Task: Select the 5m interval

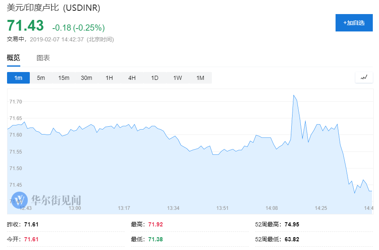Action: click(41, 78)
